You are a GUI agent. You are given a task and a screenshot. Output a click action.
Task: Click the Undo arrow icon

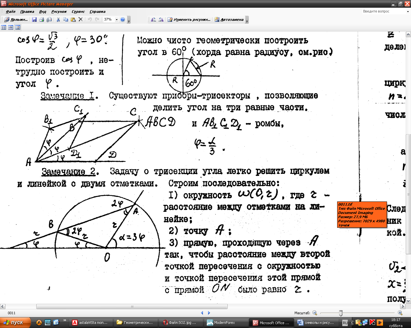(90, 20)
